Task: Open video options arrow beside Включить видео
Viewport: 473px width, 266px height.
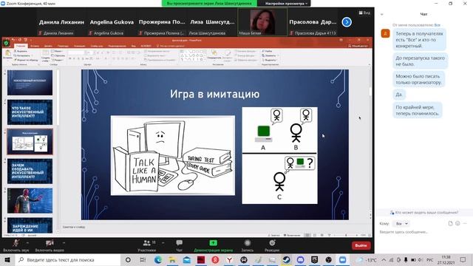Action: [x=64, y=243]
